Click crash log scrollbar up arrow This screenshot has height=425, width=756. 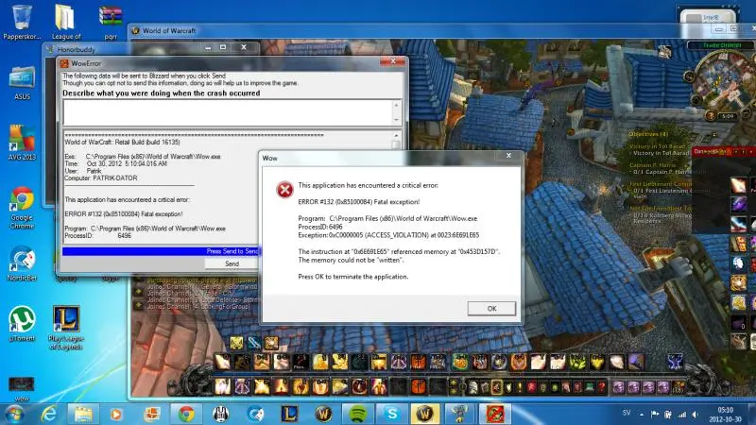coord(396,135)
